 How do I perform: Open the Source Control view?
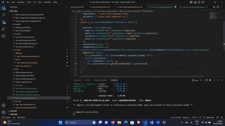point(4,22)
